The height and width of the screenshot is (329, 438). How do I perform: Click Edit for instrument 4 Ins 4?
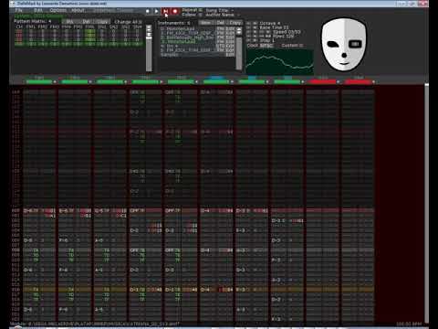tap(230, 46)
